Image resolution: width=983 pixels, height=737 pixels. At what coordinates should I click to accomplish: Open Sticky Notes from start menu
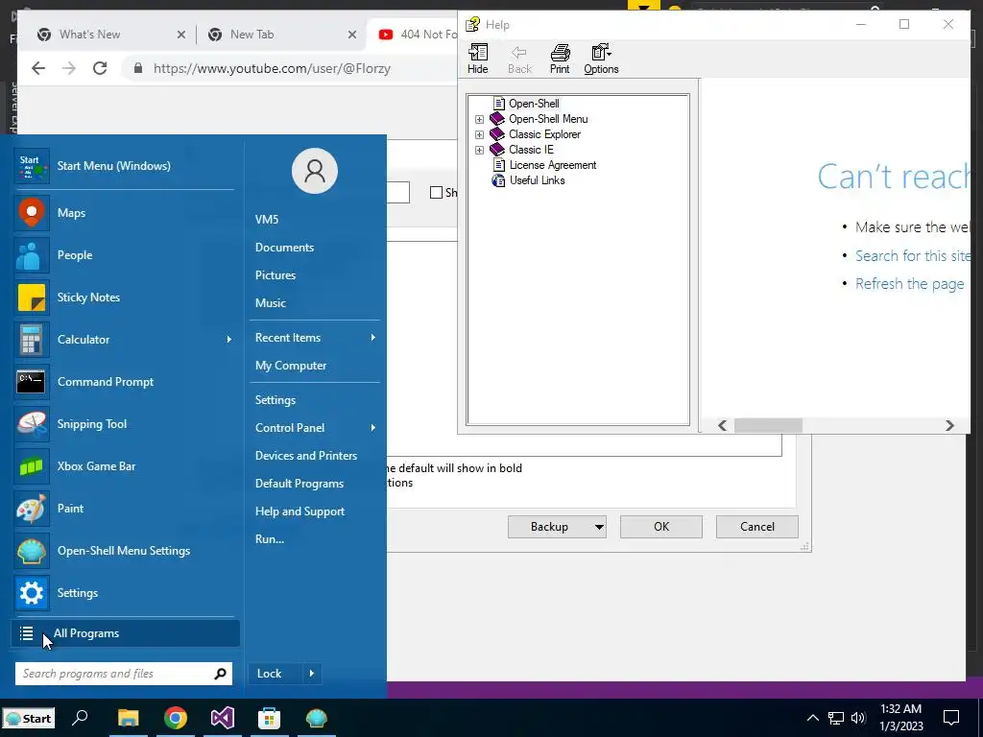pyautogui.click(x=124, y=297)
